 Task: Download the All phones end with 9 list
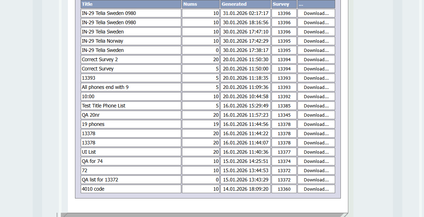point(316,88)
